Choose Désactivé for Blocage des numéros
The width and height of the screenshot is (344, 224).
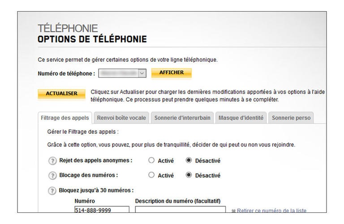[189, 175]
